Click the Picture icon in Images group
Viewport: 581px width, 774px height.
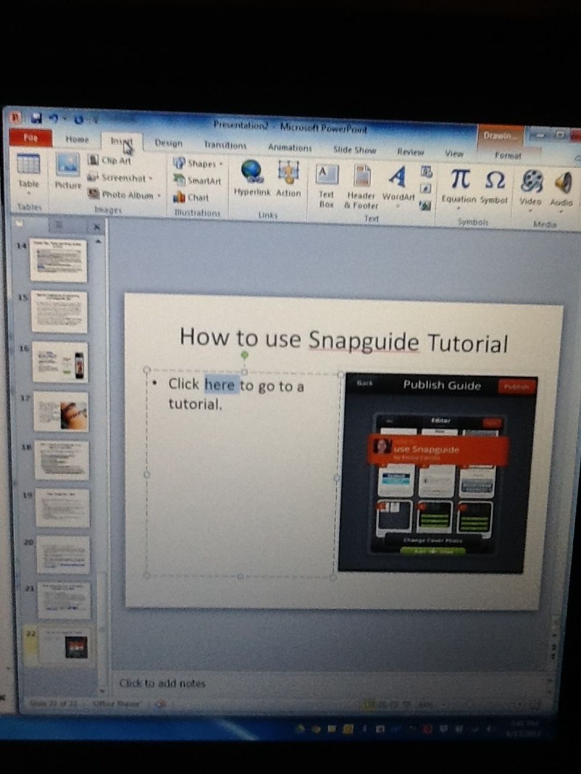tap(68, 165)
